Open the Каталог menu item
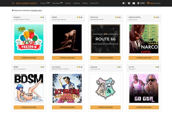This screenshot has width=172, height=114. pyautogui.click(x=44, y=3)
